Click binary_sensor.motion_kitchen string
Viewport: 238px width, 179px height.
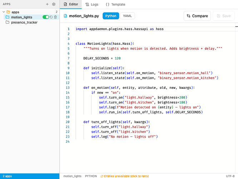coord(187,78)
